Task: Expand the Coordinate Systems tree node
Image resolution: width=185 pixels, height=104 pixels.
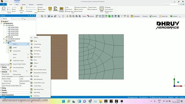Action: click(x=4, y=39)
